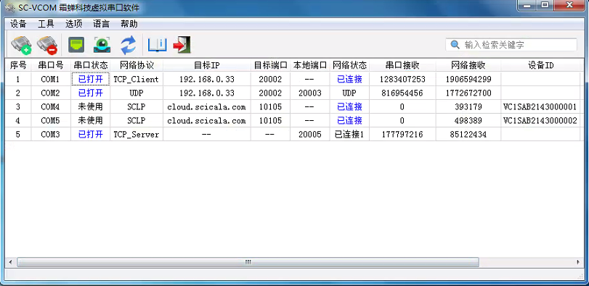Click the 设备ID column header
Image resolution: width=589 pixels, height=286 pixels.
click(540, 65)
